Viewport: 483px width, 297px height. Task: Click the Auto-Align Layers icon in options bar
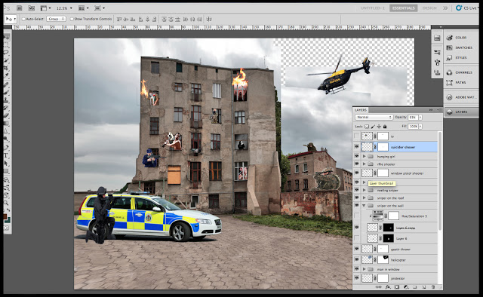coord(209,19)
